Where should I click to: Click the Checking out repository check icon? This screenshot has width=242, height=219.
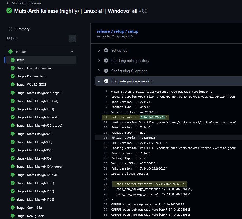click(106, 61)
